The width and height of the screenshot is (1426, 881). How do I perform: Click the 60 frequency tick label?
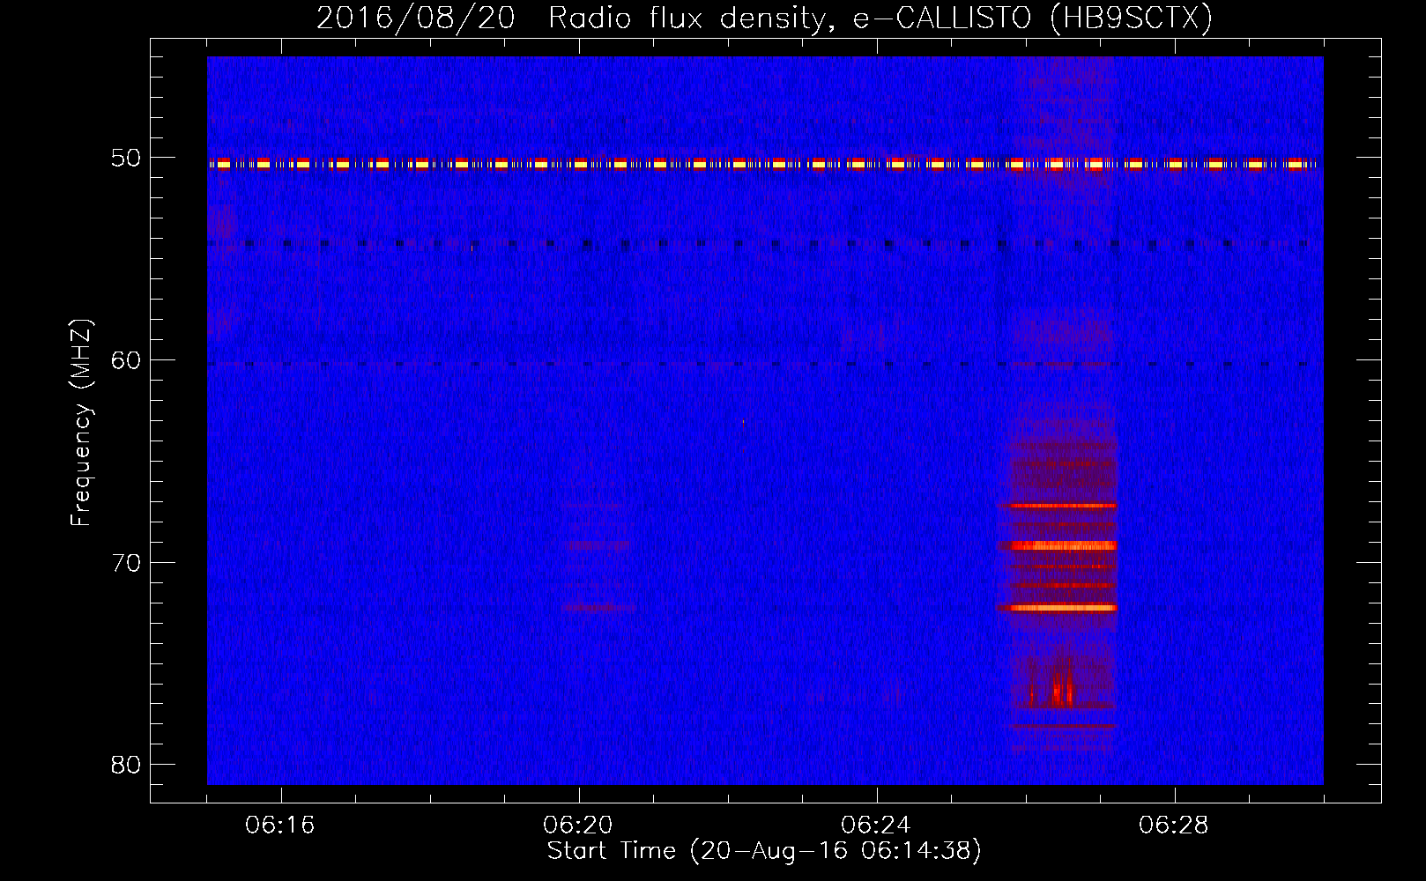[x=126, y=360]
